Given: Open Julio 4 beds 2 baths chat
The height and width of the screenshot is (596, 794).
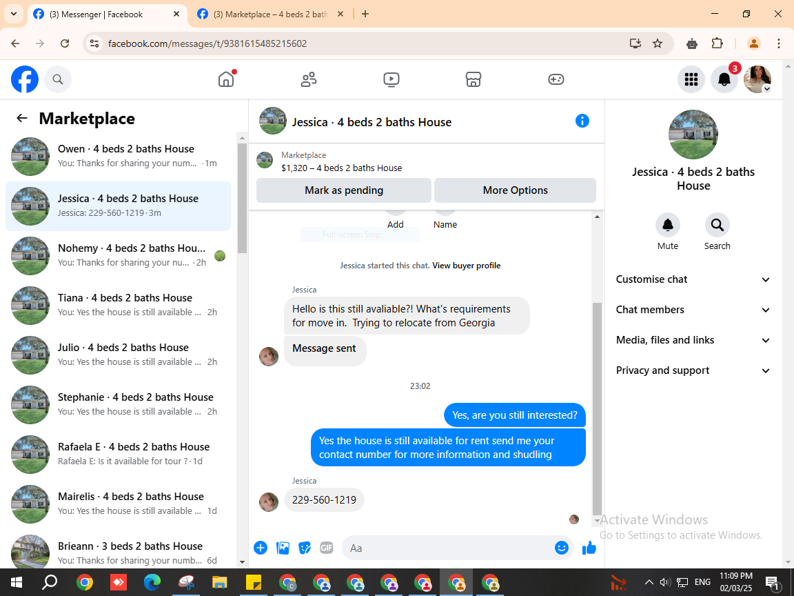Looking at the screenshot, I should point(118,355).
